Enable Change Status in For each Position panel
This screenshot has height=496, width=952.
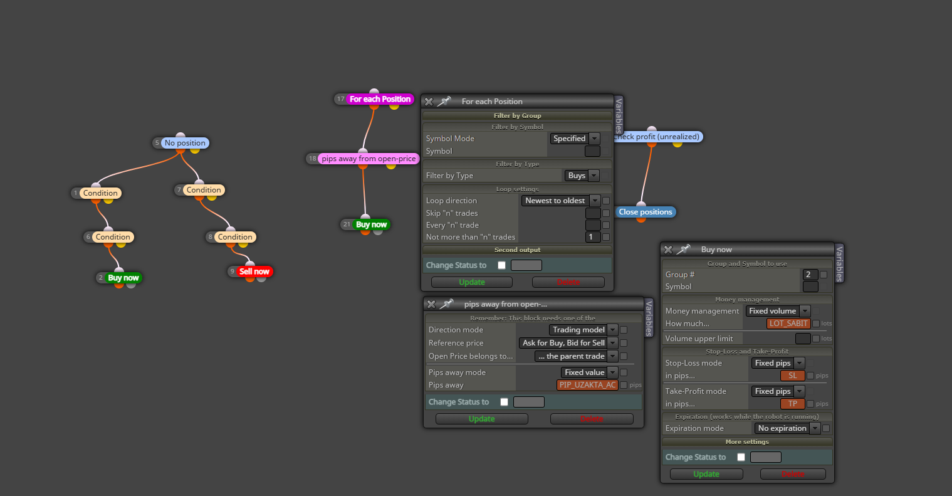click(x=501, y=265)
